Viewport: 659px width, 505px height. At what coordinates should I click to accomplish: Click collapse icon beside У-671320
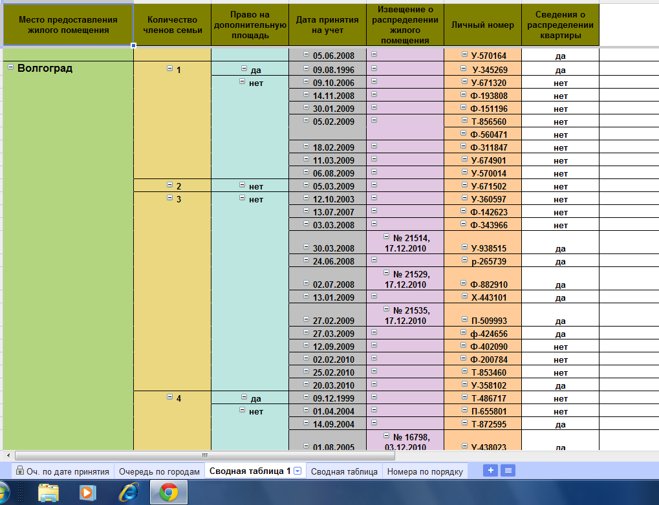[464, 81]
